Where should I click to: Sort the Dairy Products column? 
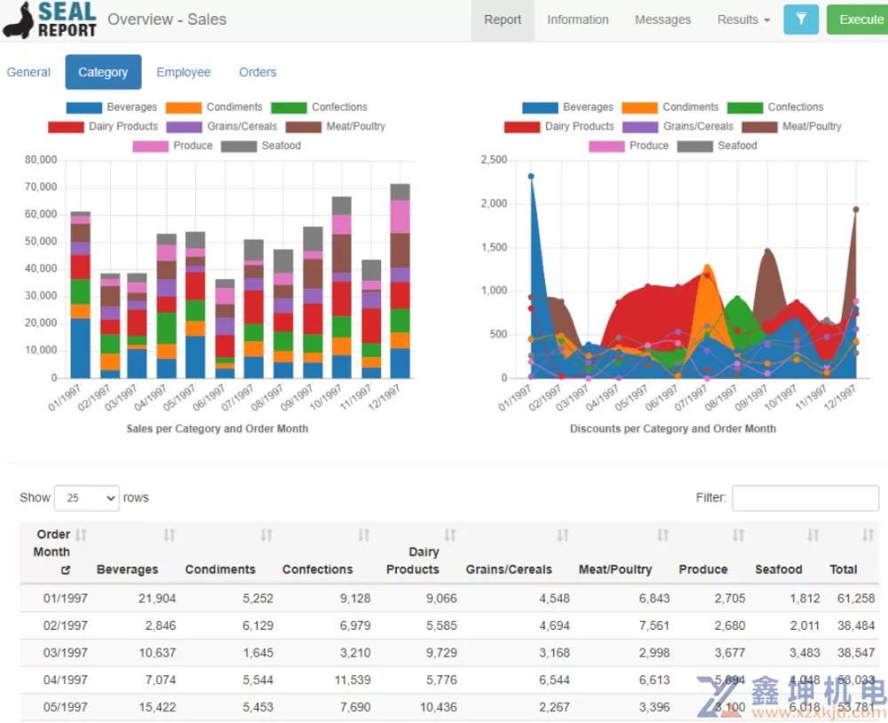449,535
